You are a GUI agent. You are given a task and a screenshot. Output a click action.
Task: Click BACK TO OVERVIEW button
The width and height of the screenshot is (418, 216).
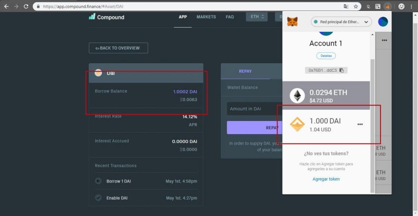click(118, 48)
